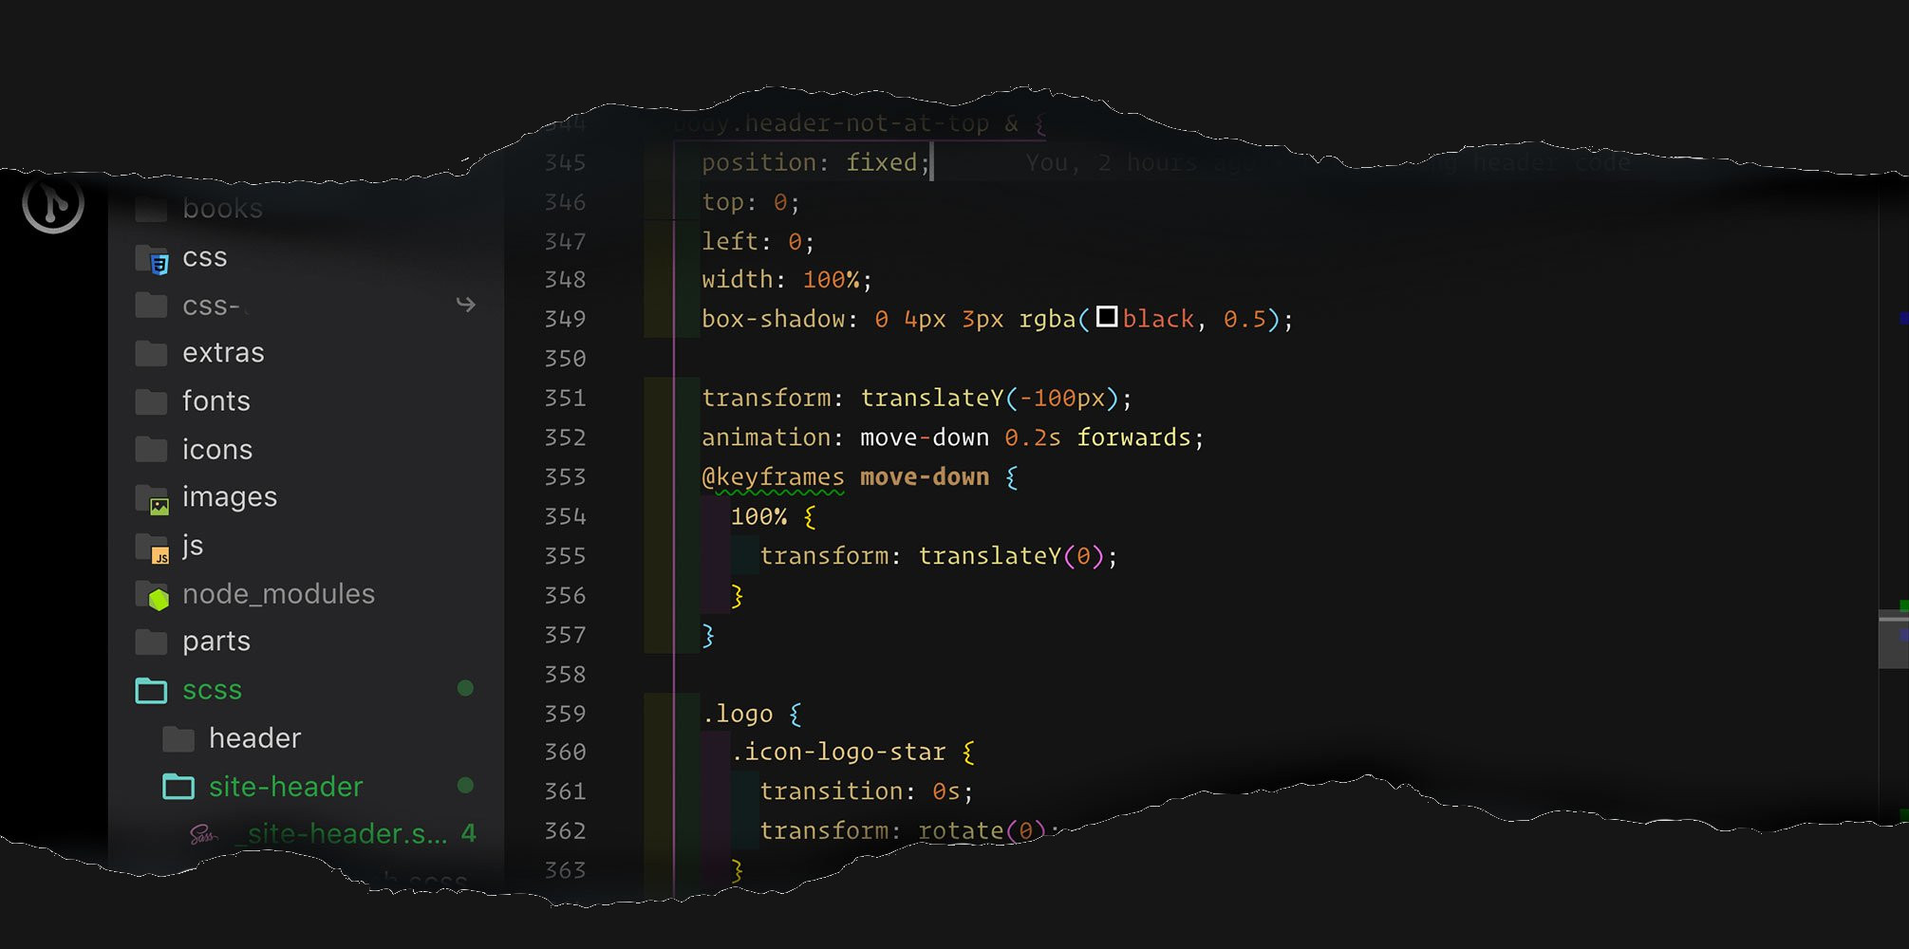Click the modified dot beside site-header folder

(465, 785)
